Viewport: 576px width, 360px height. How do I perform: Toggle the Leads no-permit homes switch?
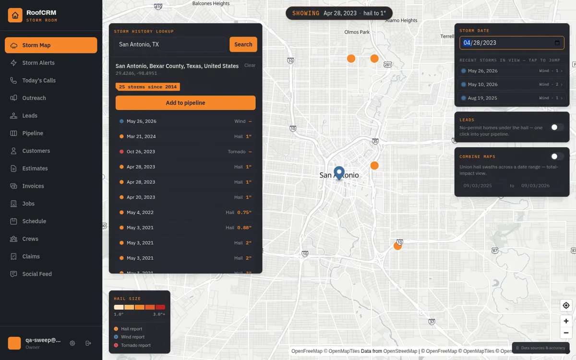pyautogui.click(x=557, y=127)
